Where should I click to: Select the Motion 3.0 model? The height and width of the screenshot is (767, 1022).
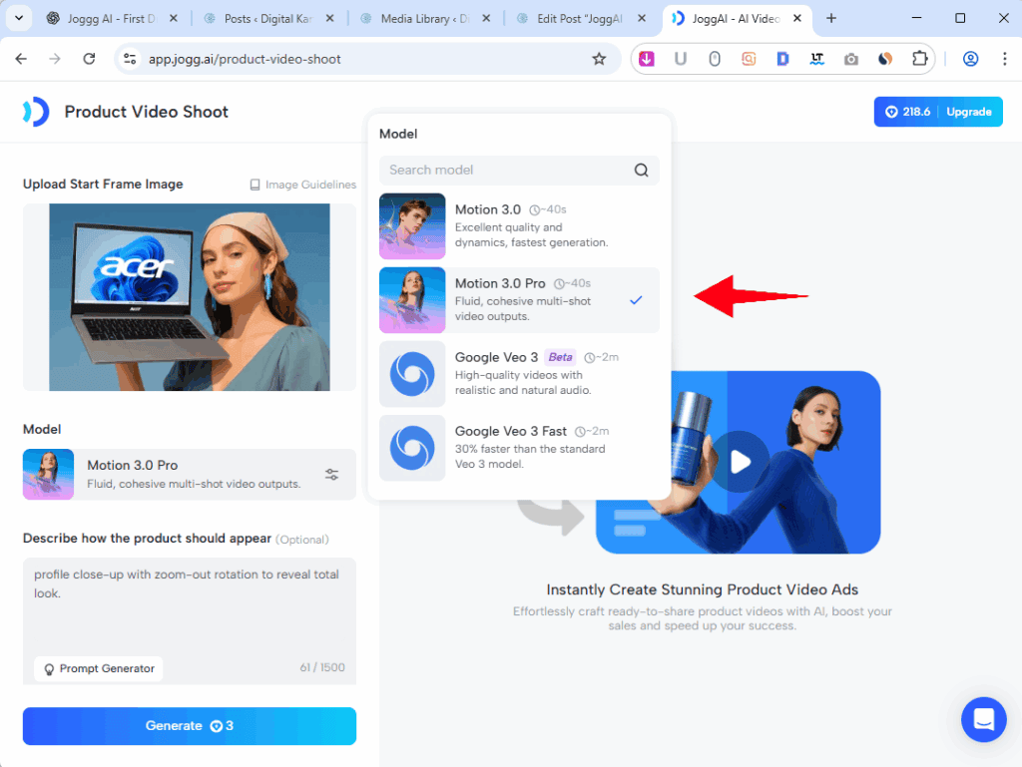click(518, 226)
